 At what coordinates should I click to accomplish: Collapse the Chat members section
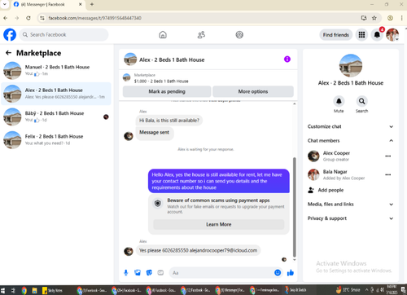(x=351, y=141)
